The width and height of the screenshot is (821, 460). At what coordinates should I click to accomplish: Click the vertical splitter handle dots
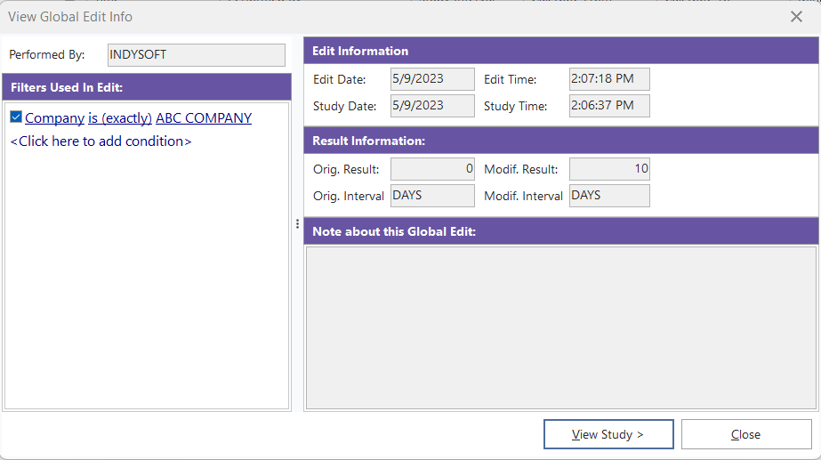tap(297, 224)
